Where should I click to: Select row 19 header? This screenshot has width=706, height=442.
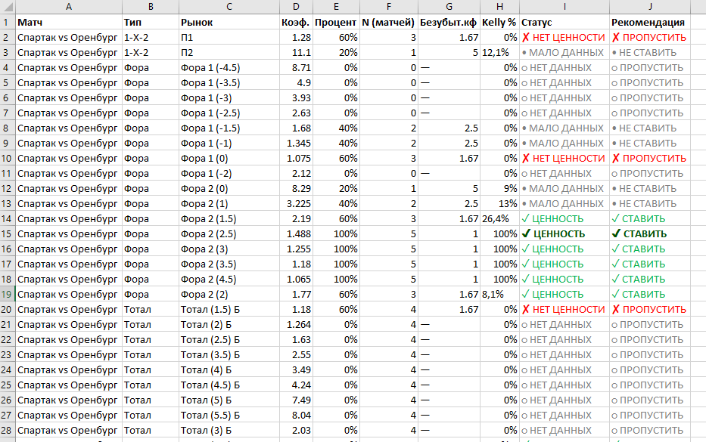click(x=8, y=294)
